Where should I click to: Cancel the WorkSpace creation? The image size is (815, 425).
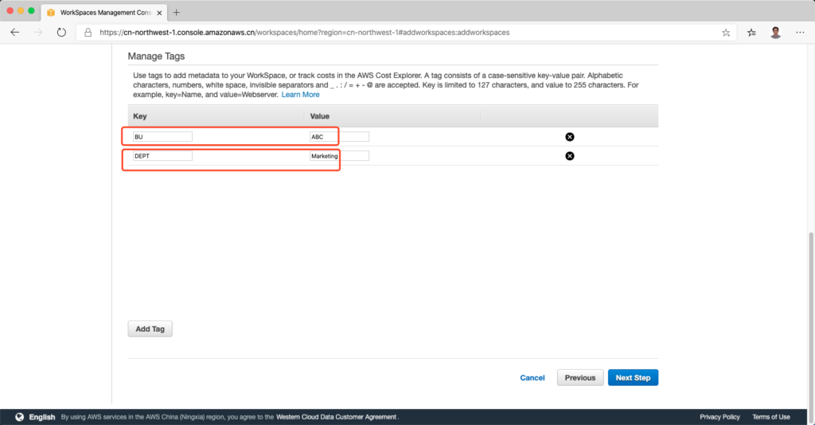pos(532,377)
